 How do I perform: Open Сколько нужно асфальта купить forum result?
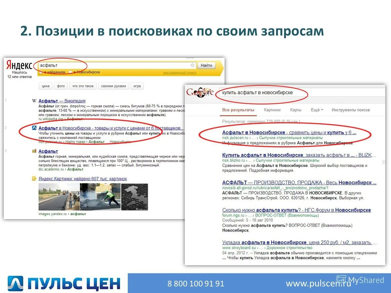coord(296,210)
